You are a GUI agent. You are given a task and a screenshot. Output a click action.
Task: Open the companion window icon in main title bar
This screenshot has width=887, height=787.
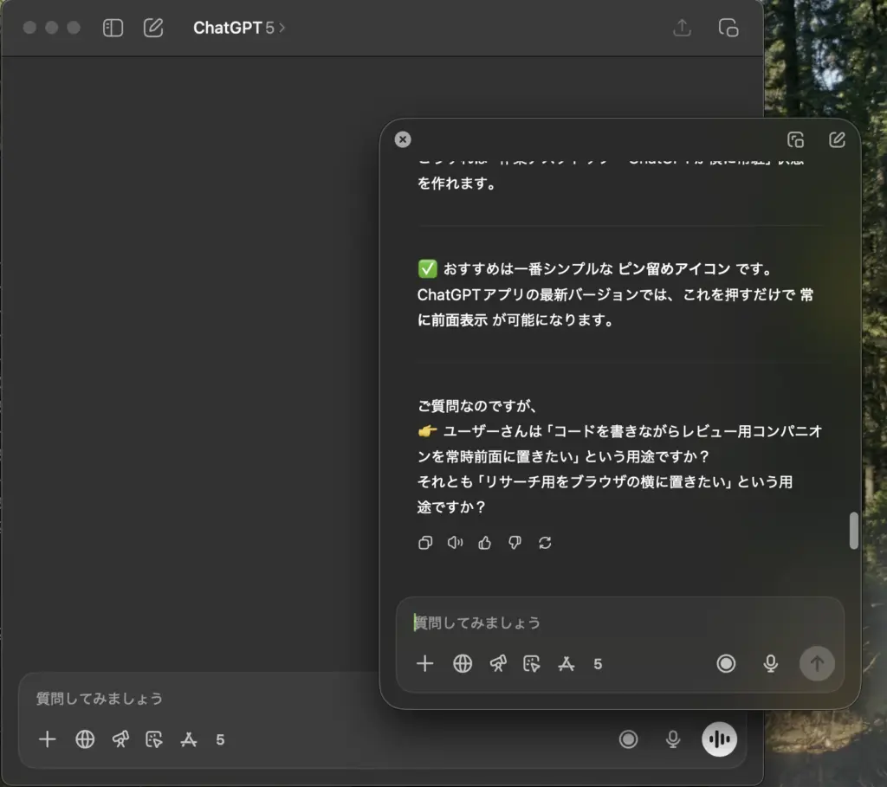click(x=728, y=28)
